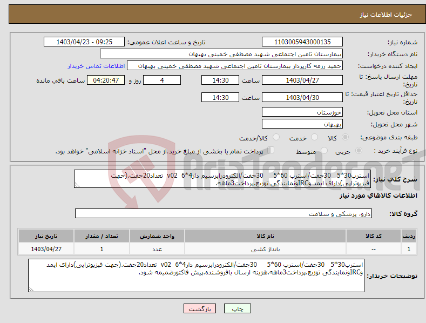Open buyer contact information link
Viewport: 426px width, 323px height.
click(96, 66)
